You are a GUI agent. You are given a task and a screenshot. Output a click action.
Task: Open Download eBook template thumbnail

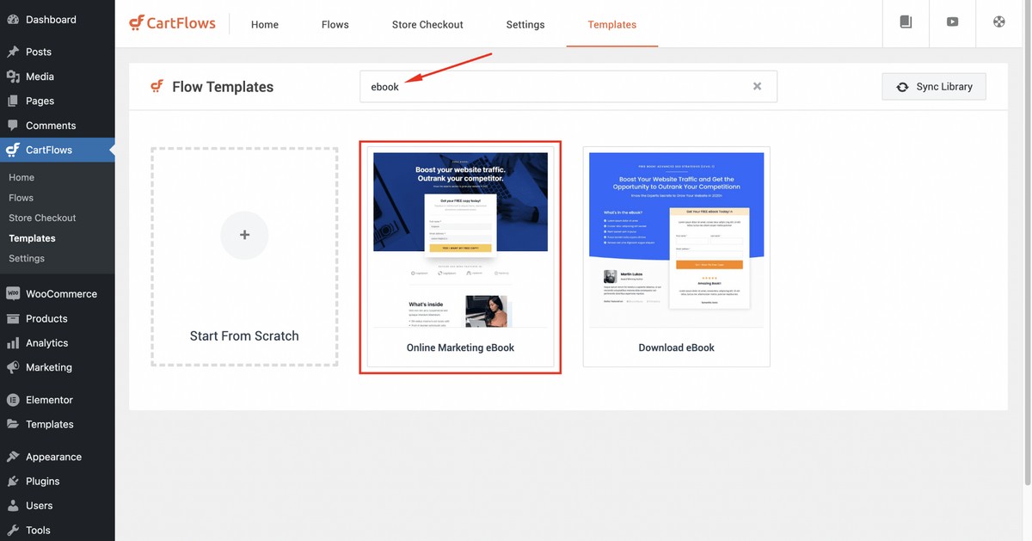[677, 240]
